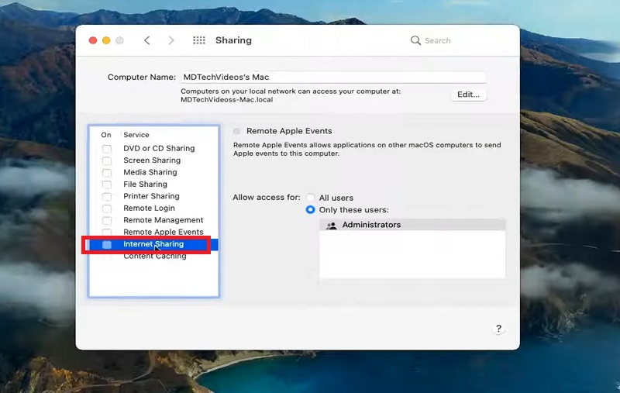Screen dimensions: 620x393
Task: Enable the Remote Management checkbox
Action: (107, 220)
